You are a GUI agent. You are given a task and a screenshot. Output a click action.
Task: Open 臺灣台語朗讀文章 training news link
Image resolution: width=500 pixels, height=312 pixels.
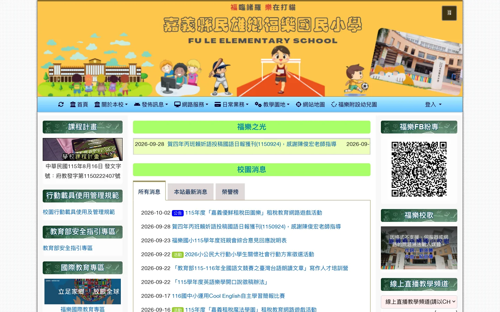coord(260,268)
